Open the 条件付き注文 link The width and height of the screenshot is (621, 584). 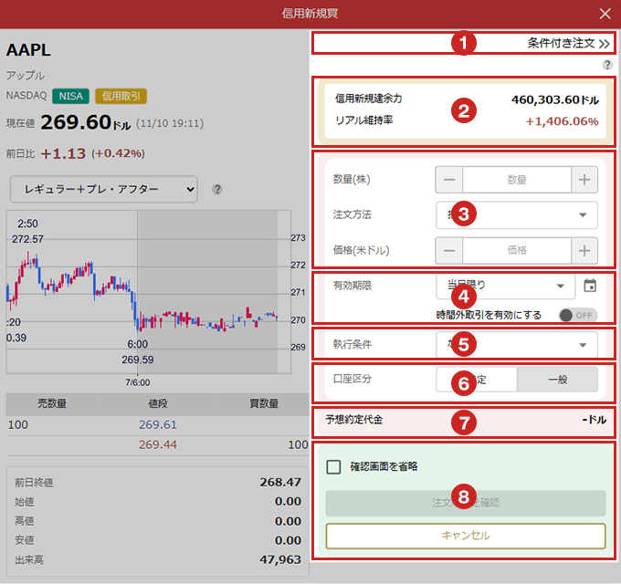[568, 43]
